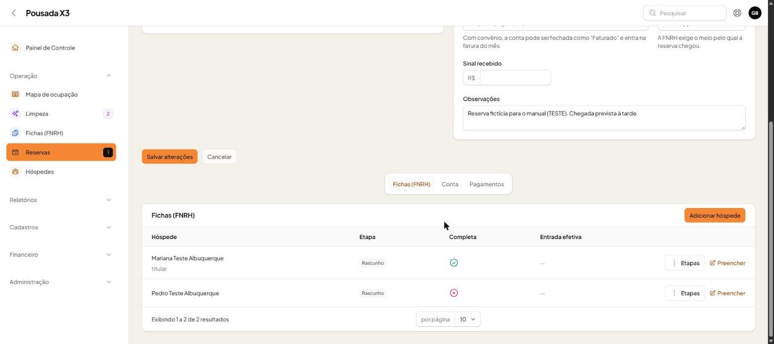Click the Fichas (FNRH) sidebar icon
The height and width of the screenshot is (344, 774).
[15, 133]
